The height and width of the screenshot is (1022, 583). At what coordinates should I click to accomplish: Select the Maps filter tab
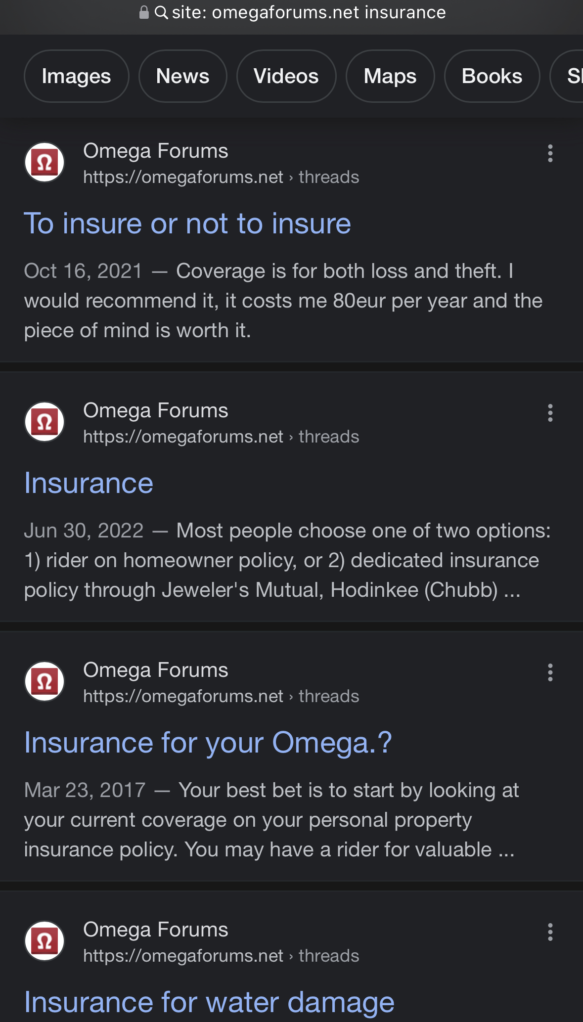390,76
